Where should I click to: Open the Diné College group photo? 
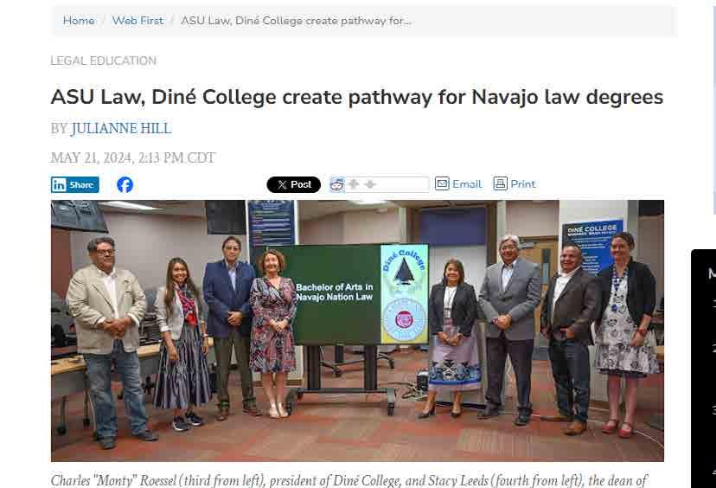357,331
